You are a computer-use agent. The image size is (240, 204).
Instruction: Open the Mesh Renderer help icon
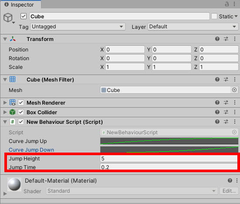click(x=217, y=102)
